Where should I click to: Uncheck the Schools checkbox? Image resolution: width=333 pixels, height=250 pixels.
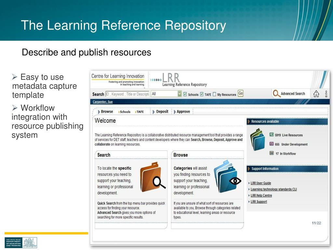tap(185, 94)
